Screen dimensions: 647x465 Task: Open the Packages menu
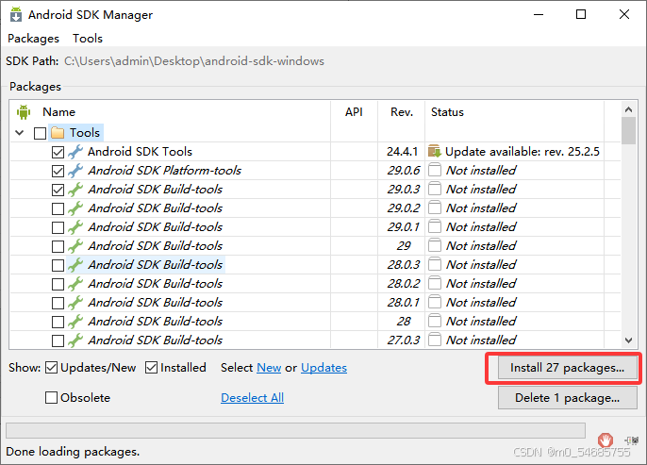(33, 39)
